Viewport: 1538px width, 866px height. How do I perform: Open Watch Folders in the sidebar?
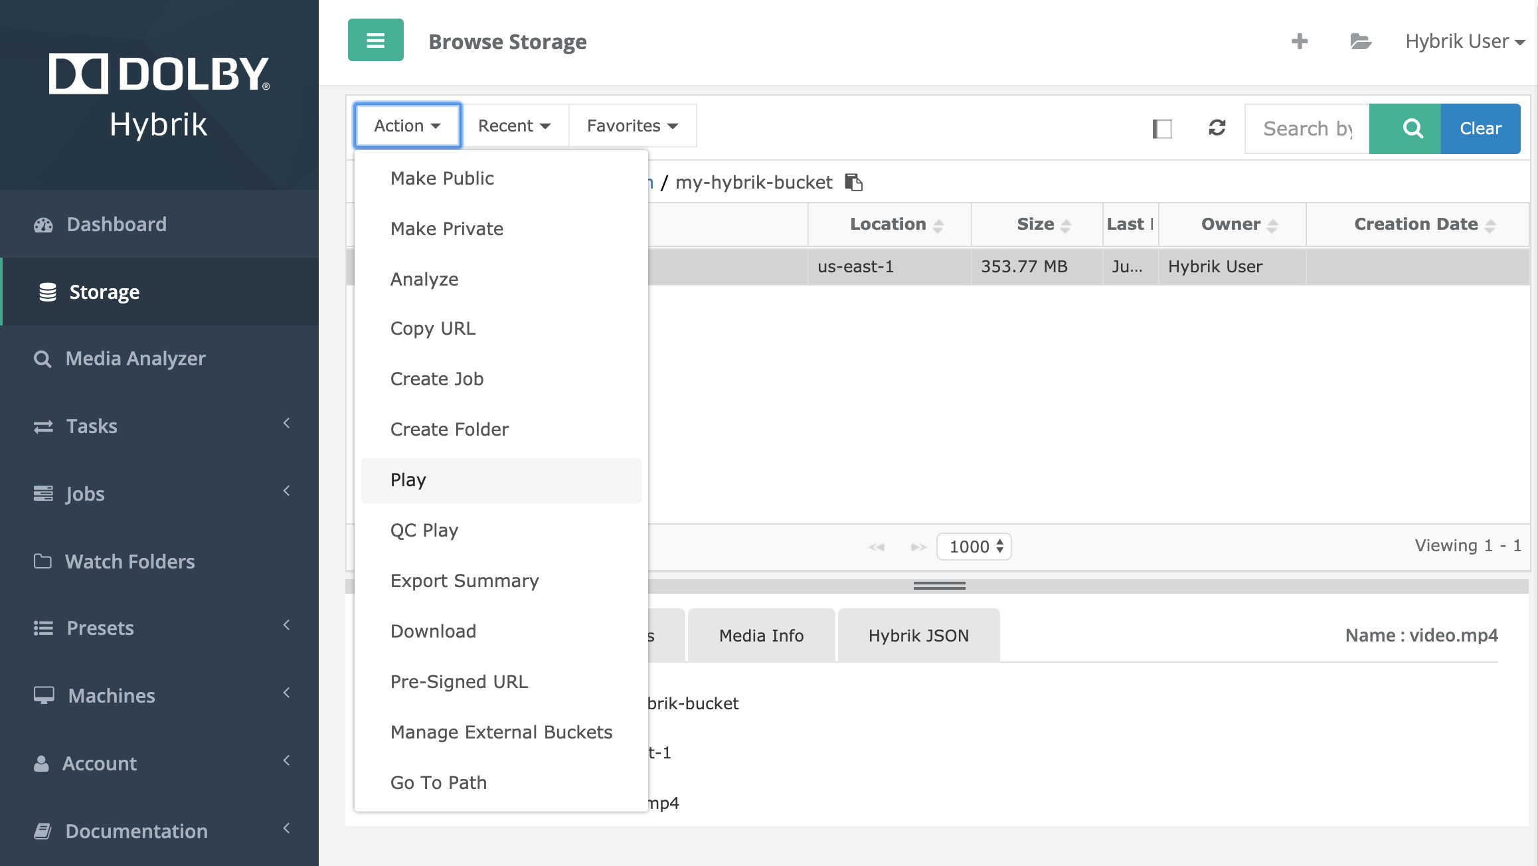159,561
